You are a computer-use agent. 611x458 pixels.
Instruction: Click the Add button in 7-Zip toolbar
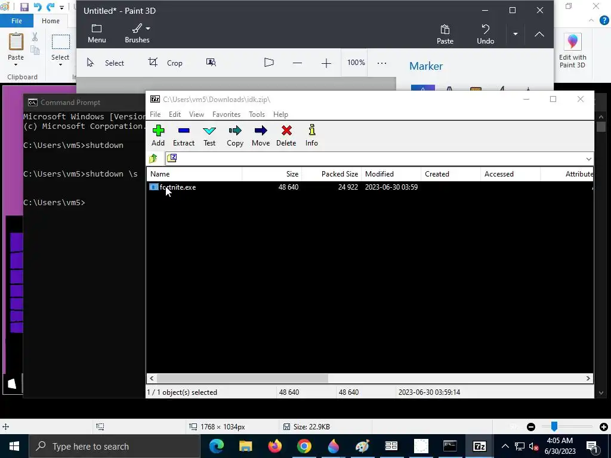[158, 135]
